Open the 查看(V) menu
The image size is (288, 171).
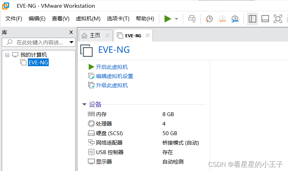[61, 19]
